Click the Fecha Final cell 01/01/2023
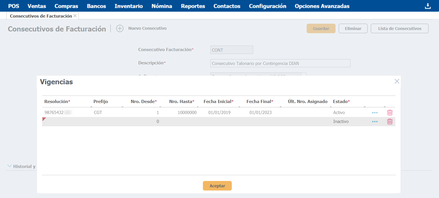 [x=260, y=113]
